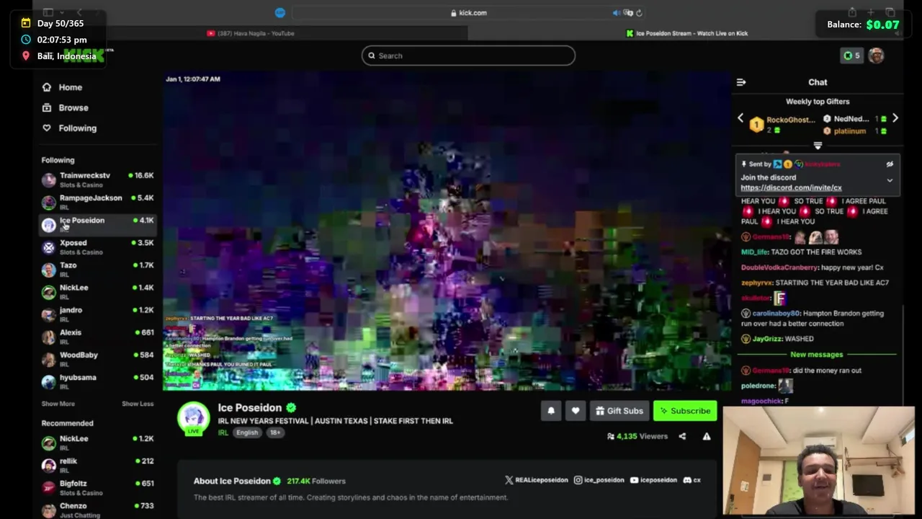Click carolinaboy80 username in chat

click(x=776, y=314)
